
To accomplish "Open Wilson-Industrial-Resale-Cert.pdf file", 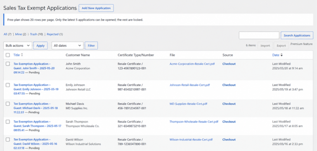I will tap(191, 139).
